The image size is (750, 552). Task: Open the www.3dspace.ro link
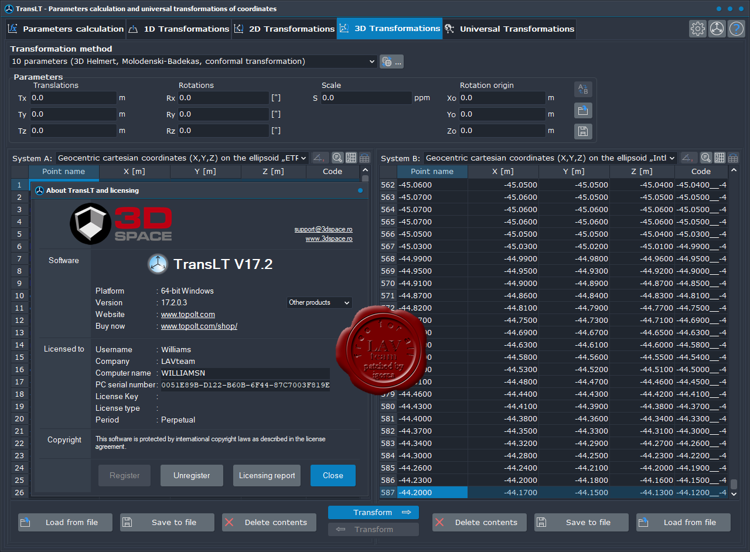point(329,238)
